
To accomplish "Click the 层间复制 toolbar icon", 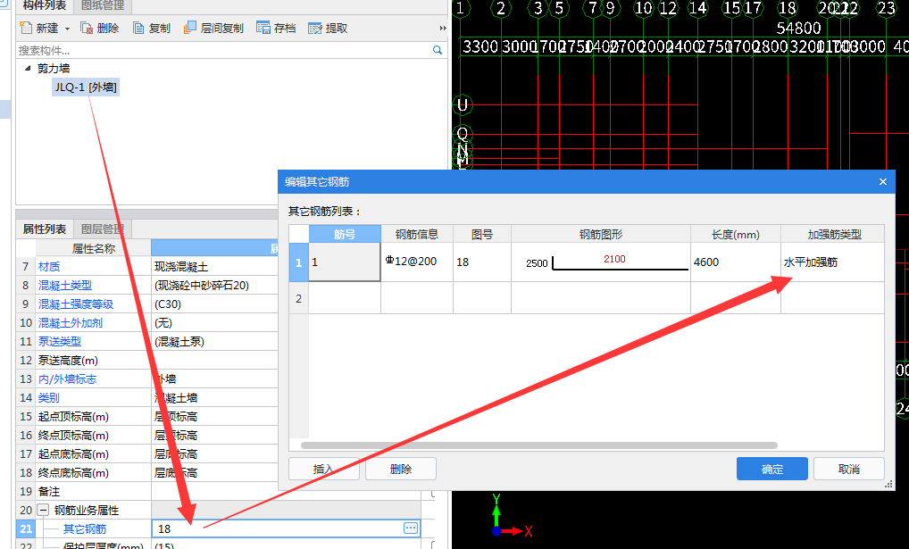I will pyautogui.click(x=189, y=28).
